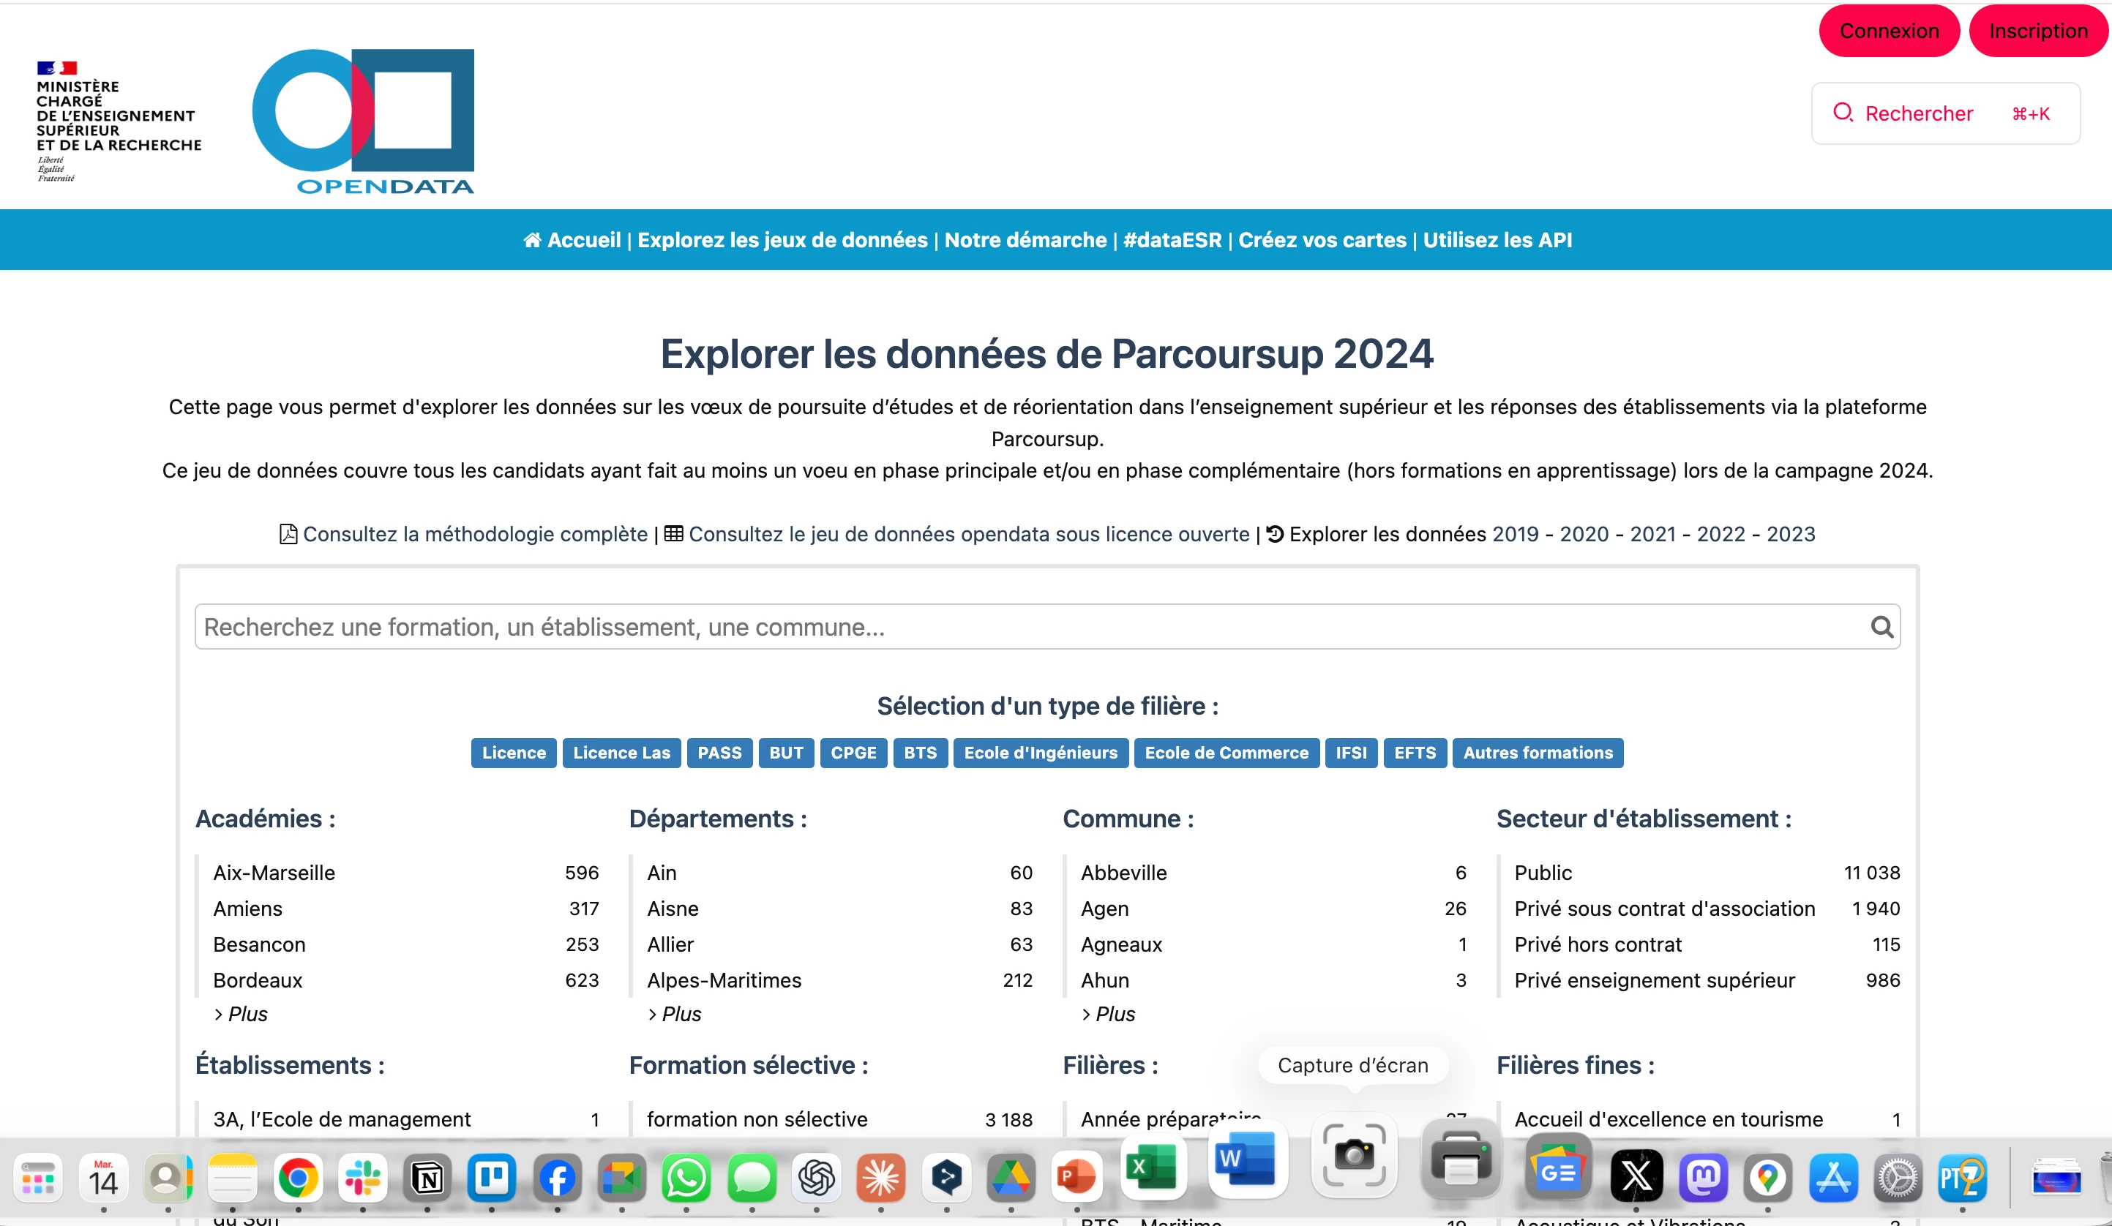Toggle the 'formation non sélective' filter
Viewport: 2112px width, 1226px height.
756,1118
